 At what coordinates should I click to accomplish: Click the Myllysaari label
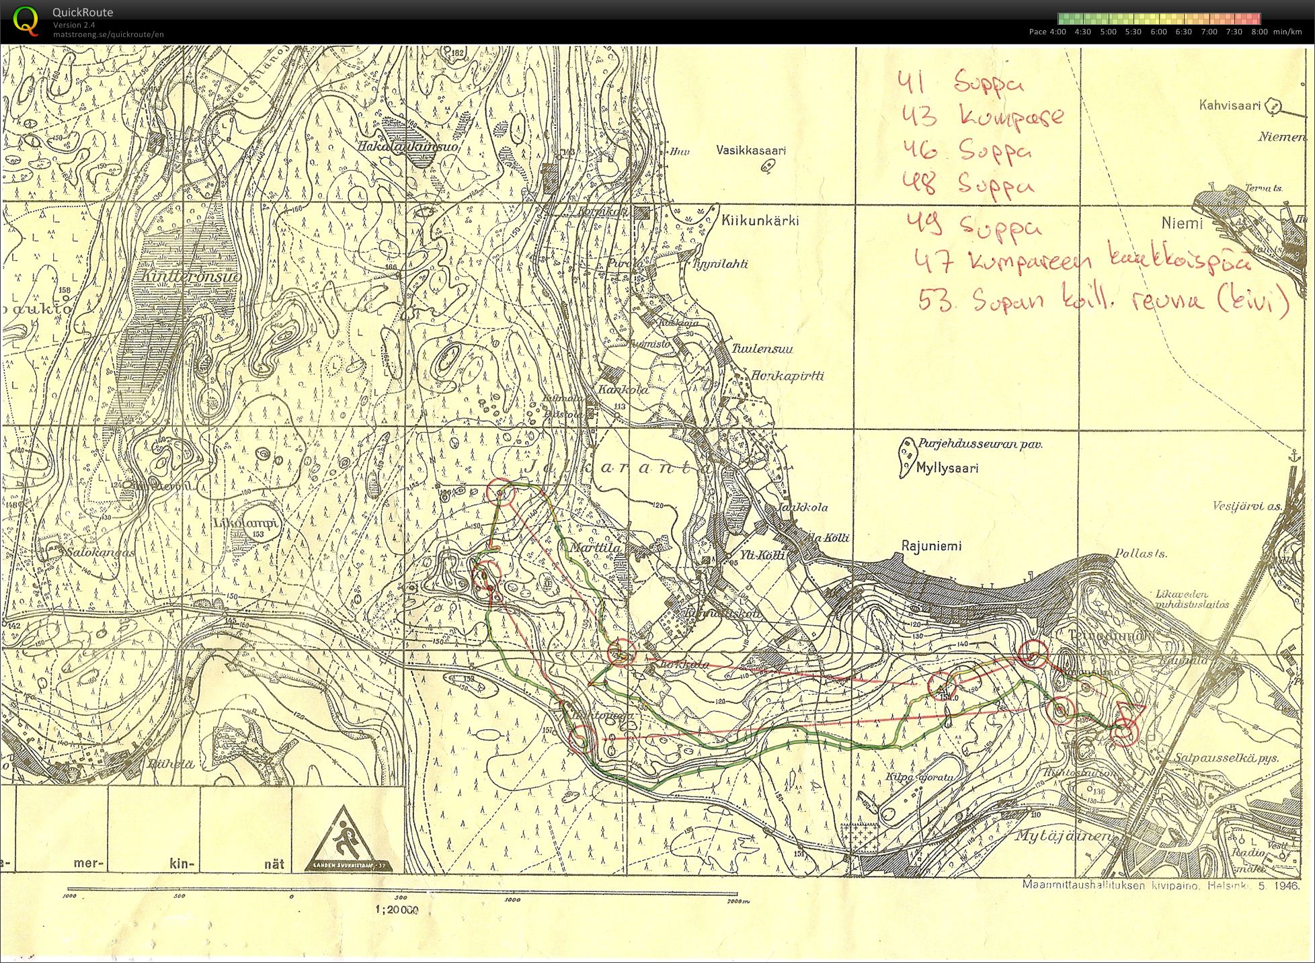click(x=947, y=468)
